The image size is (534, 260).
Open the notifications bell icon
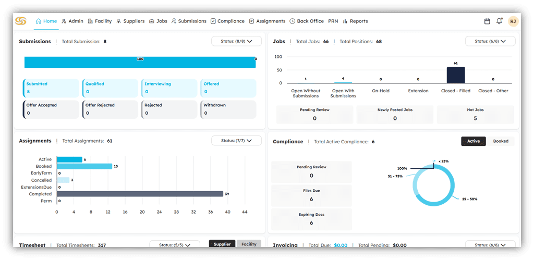pos(500,21)
